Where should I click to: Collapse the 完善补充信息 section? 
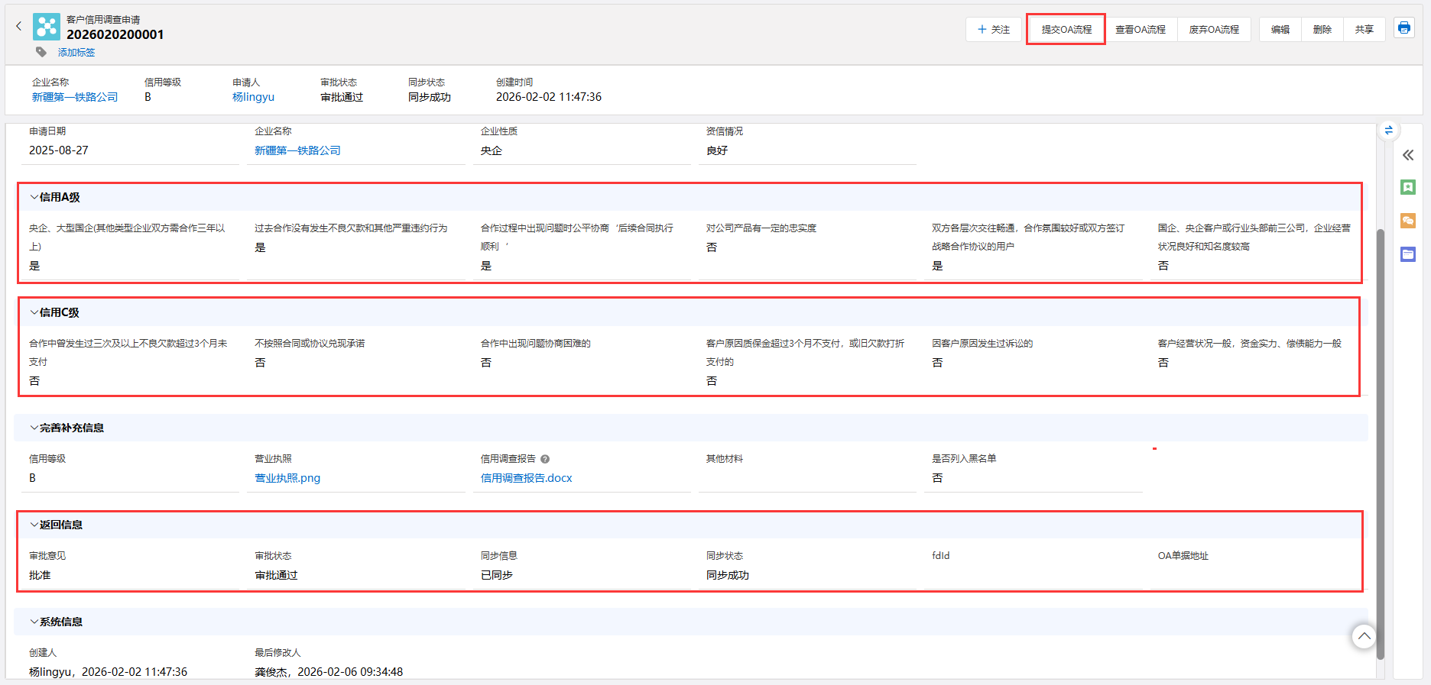pos(34,428)
